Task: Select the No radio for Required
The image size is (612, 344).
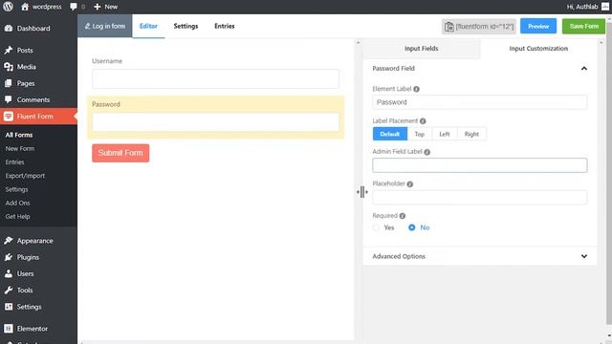Action: 412,227
